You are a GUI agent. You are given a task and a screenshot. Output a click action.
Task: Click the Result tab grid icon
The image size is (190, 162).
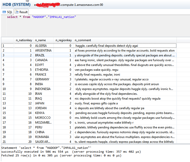[x=16, y=12]
